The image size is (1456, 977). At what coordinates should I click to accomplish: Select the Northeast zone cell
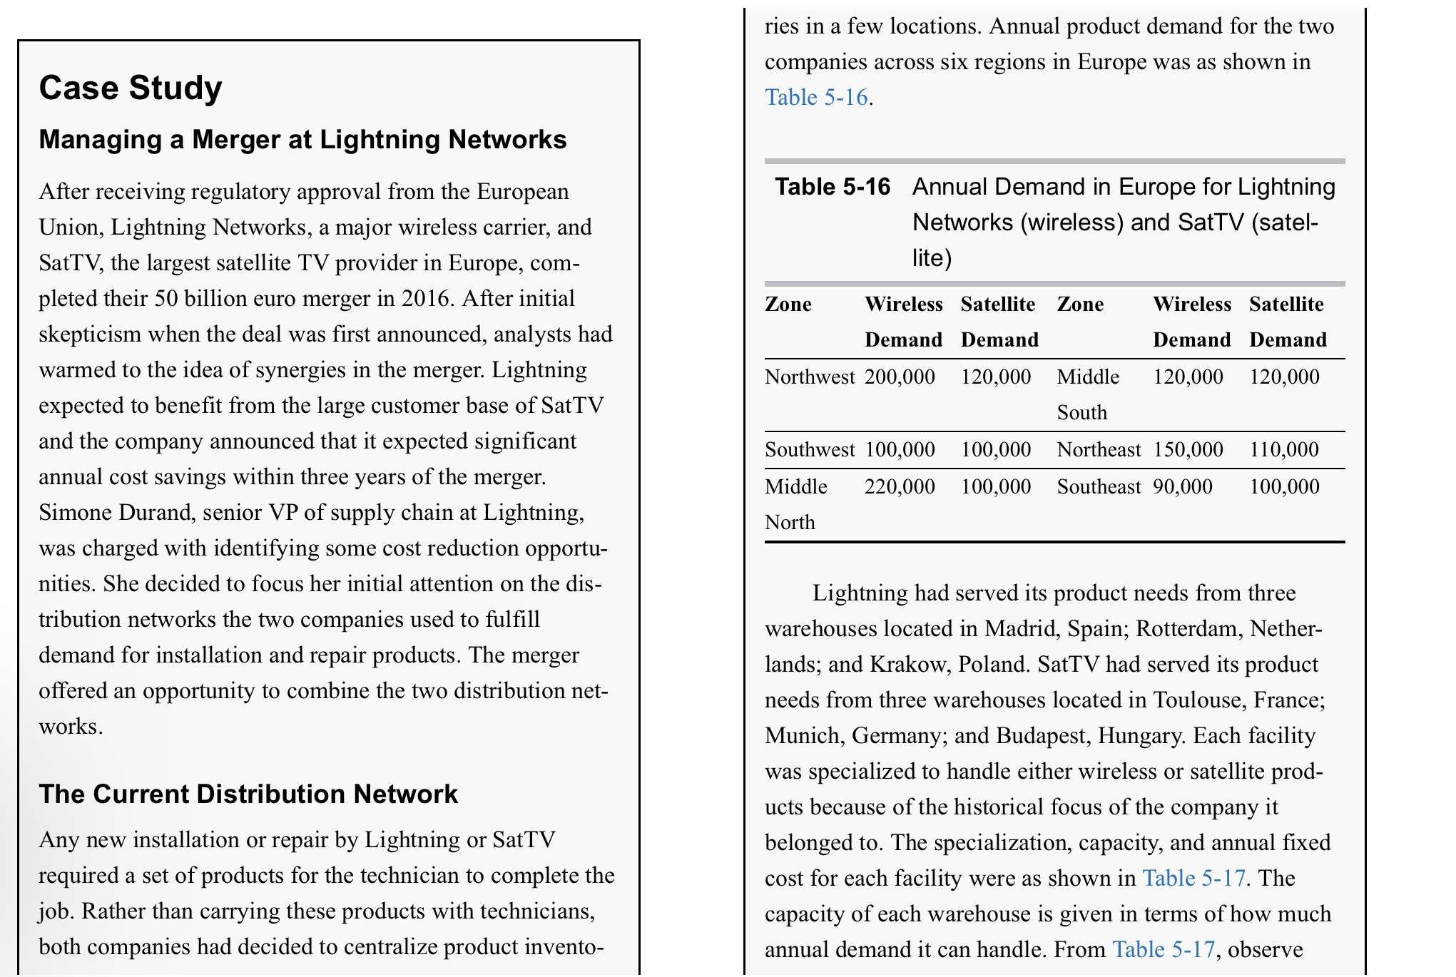pyautogui.click(x=1099, y=450)
